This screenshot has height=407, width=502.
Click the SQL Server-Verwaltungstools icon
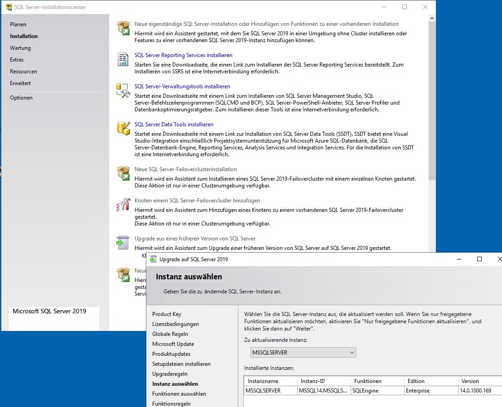[123, 91]
